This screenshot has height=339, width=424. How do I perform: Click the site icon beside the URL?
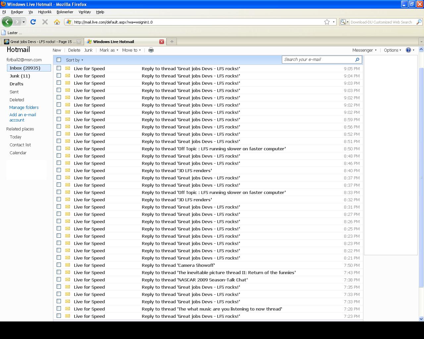69,22
